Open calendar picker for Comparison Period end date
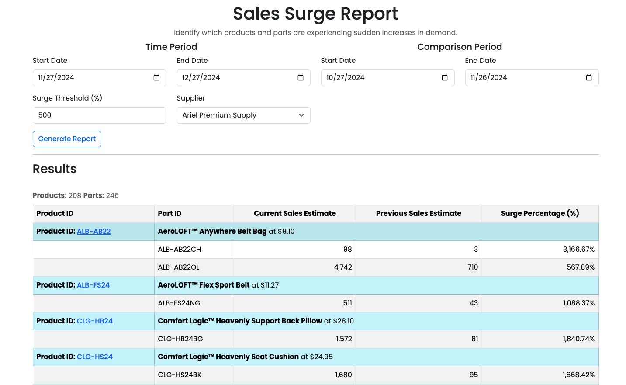626x385 pixels. tap(589, 78)
